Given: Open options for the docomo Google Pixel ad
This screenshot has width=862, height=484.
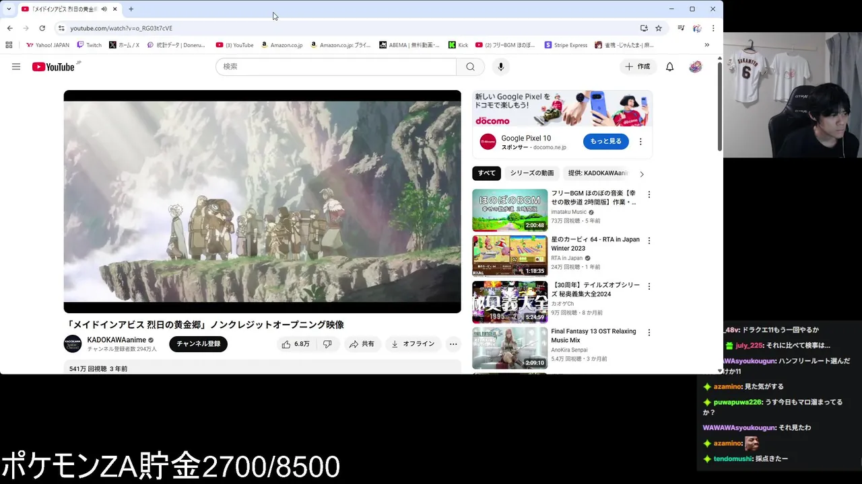Looking at the screenshot, I should tap(640, 142).
